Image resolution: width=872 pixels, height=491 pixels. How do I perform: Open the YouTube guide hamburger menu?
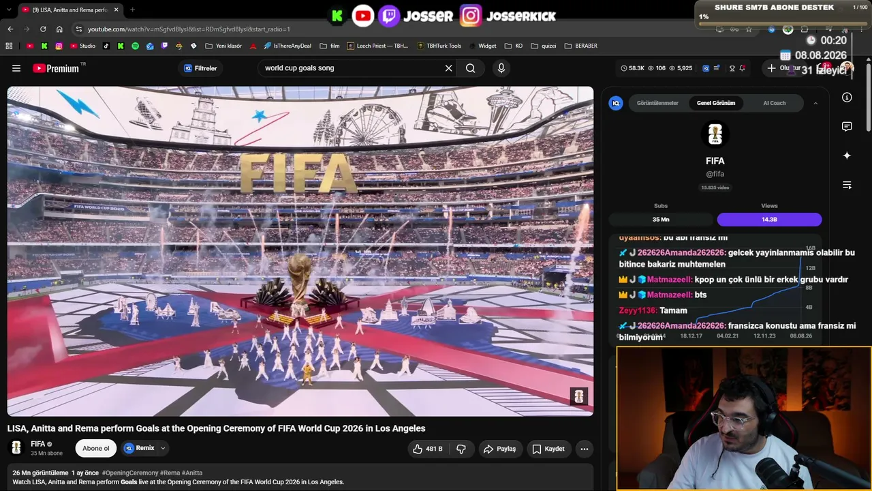point(16,68)
